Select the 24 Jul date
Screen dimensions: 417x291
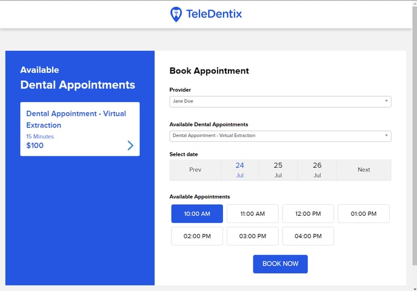239,170
